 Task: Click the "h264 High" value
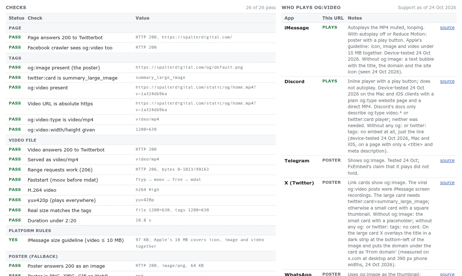147,190
